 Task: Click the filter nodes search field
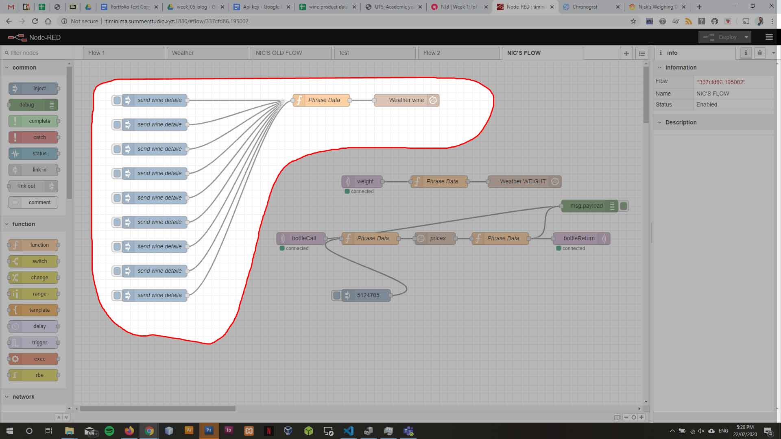[37, 53]
